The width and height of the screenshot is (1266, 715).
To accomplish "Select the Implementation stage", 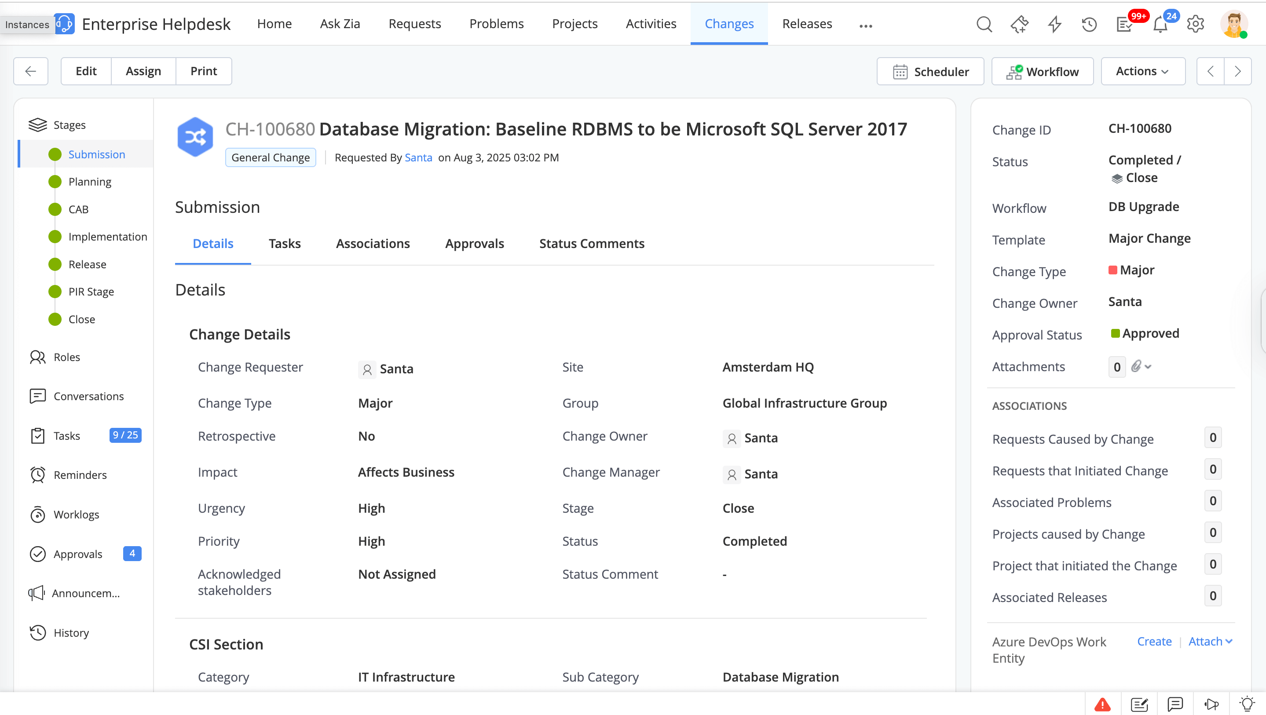I will 107,237.
